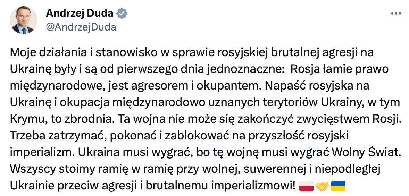Click the Ukrainian flag emoji
This screenshot has width=409, height=196.
tap(338, 186)
